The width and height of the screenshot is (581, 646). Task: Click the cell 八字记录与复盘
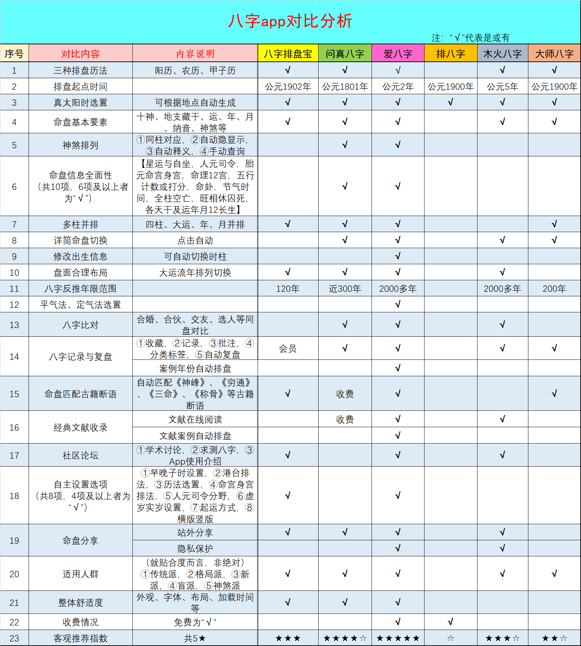click(81, 356)
